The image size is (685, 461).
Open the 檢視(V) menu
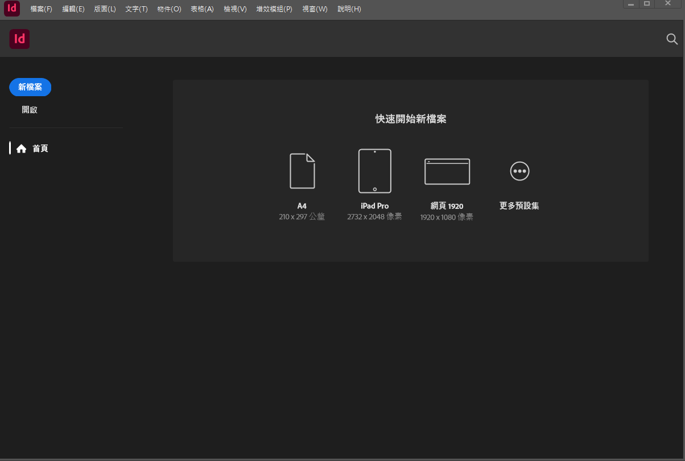tap(235, 9)
